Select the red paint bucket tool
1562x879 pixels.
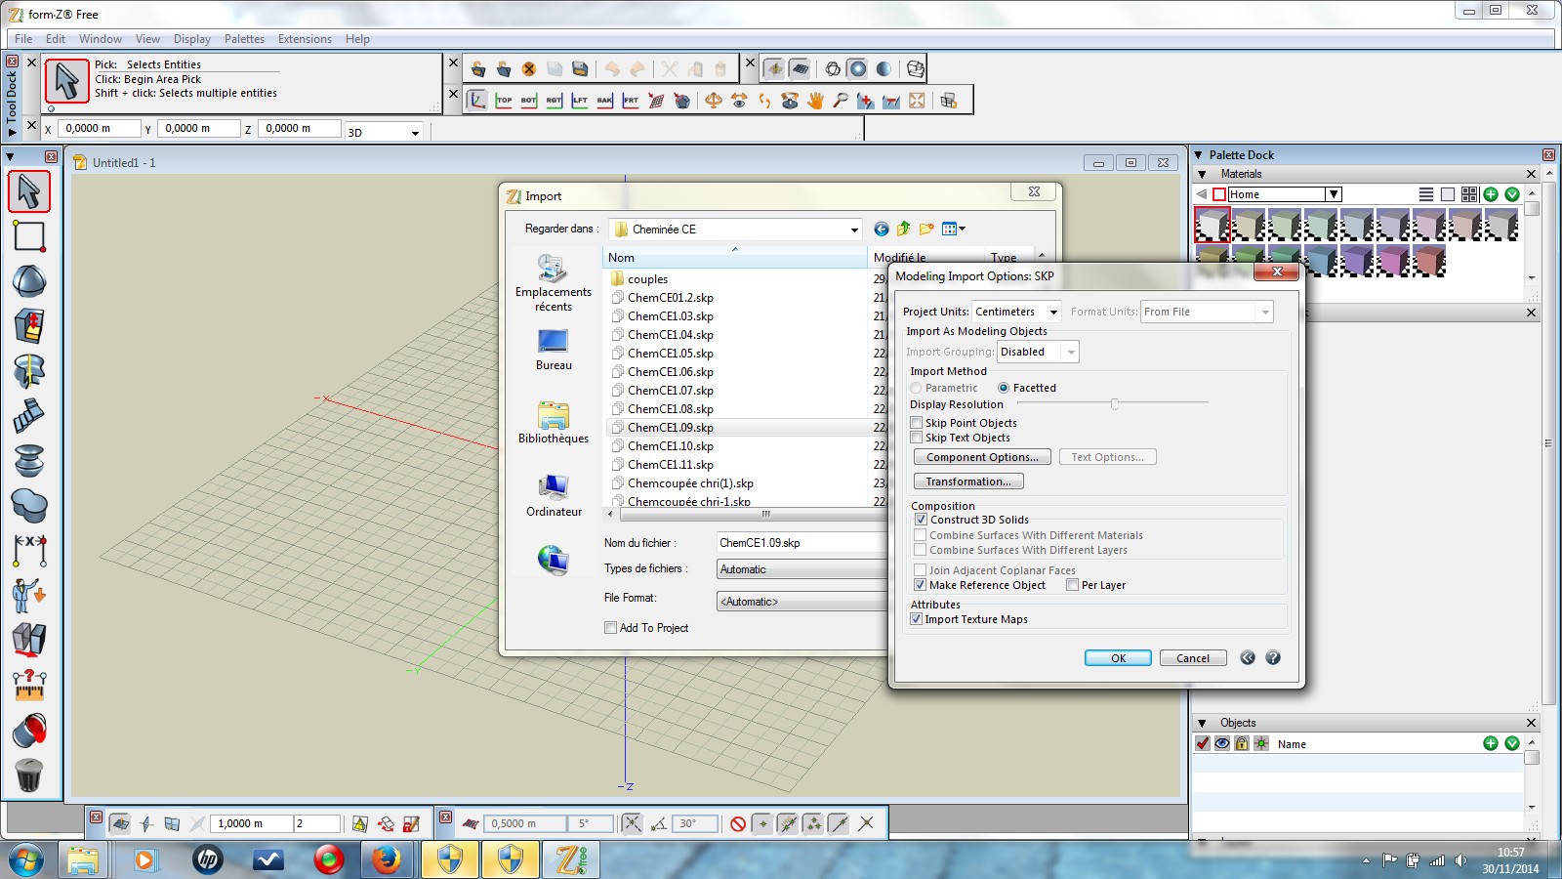pos(29,731)
